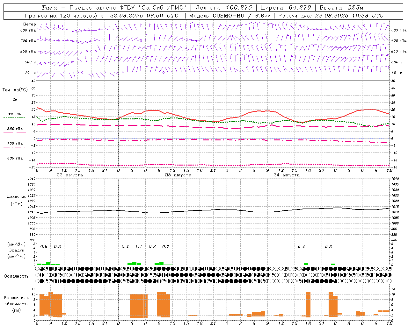Click the "Конвективн." convective cloud label

pyautogui.click(x=16, y=298)
